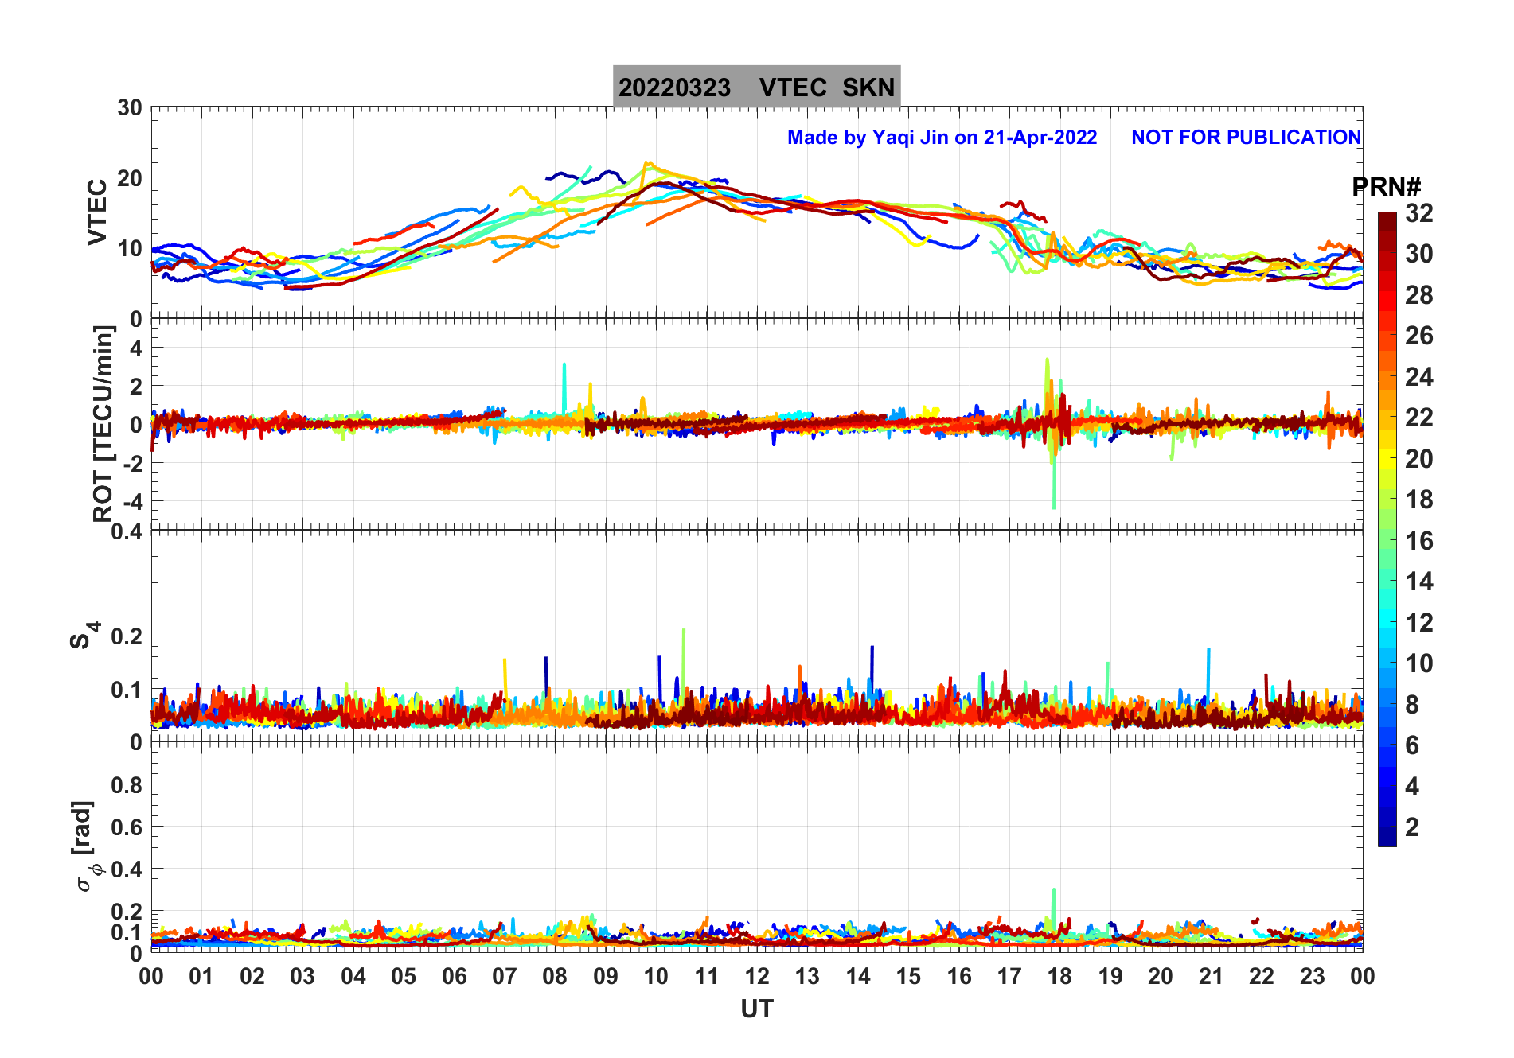Click the sigma-phi axis tick label 0.8
1514x1058 pixels.
[x=127, y=785]
